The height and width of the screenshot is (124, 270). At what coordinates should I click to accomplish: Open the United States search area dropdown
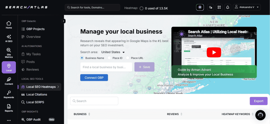[x=113, y=52]
